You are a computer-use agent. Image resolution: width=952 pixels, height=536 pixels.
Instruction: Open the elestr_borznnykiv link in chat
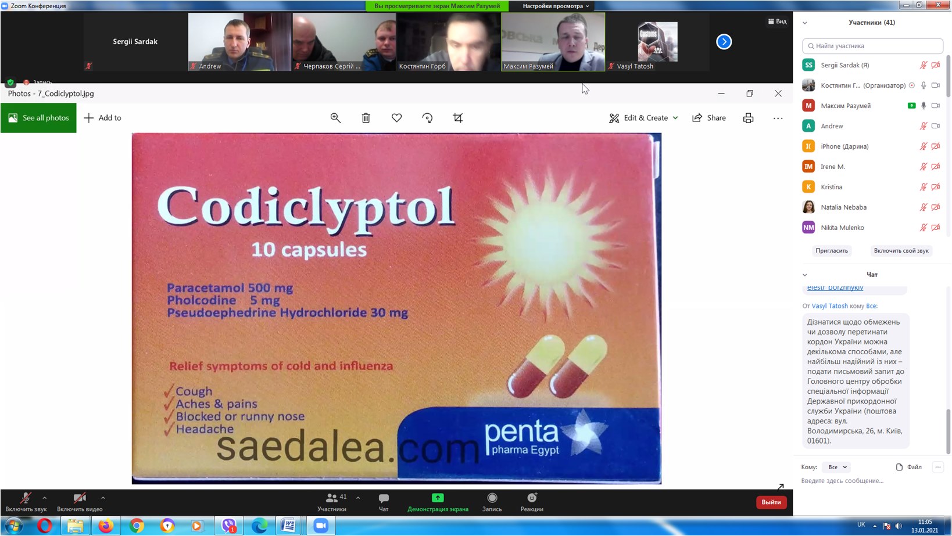(x=835, y=287)
